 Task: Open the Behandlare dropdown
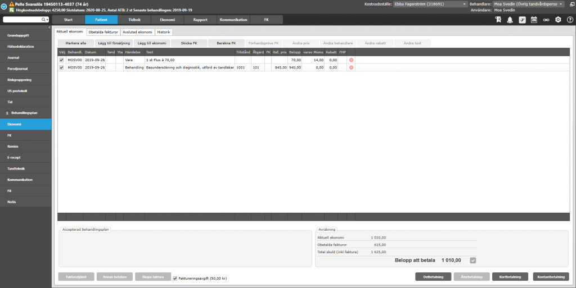point(528,4)
